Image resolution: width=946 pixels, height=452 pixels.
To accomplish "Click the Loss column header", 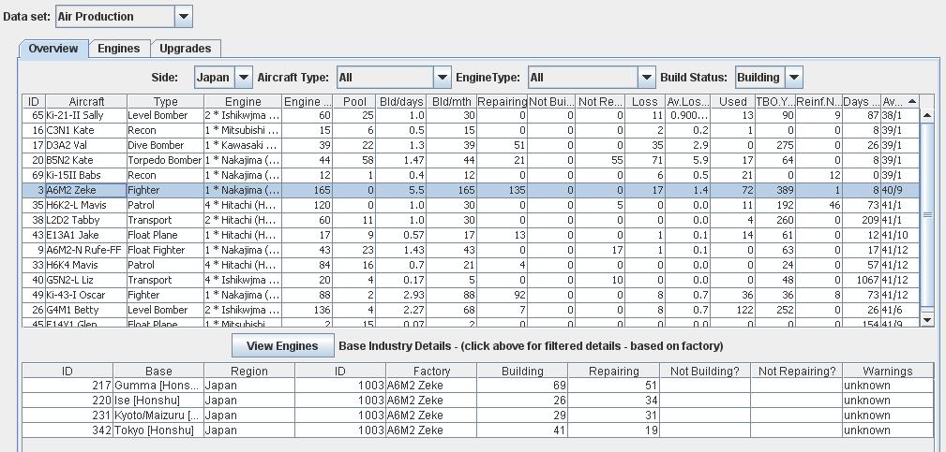I will 645,101.
